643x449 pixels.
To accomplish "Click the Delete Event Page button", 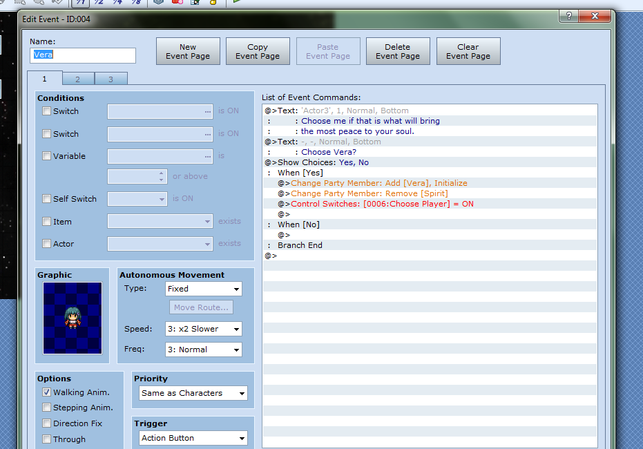I will [398, 52].
